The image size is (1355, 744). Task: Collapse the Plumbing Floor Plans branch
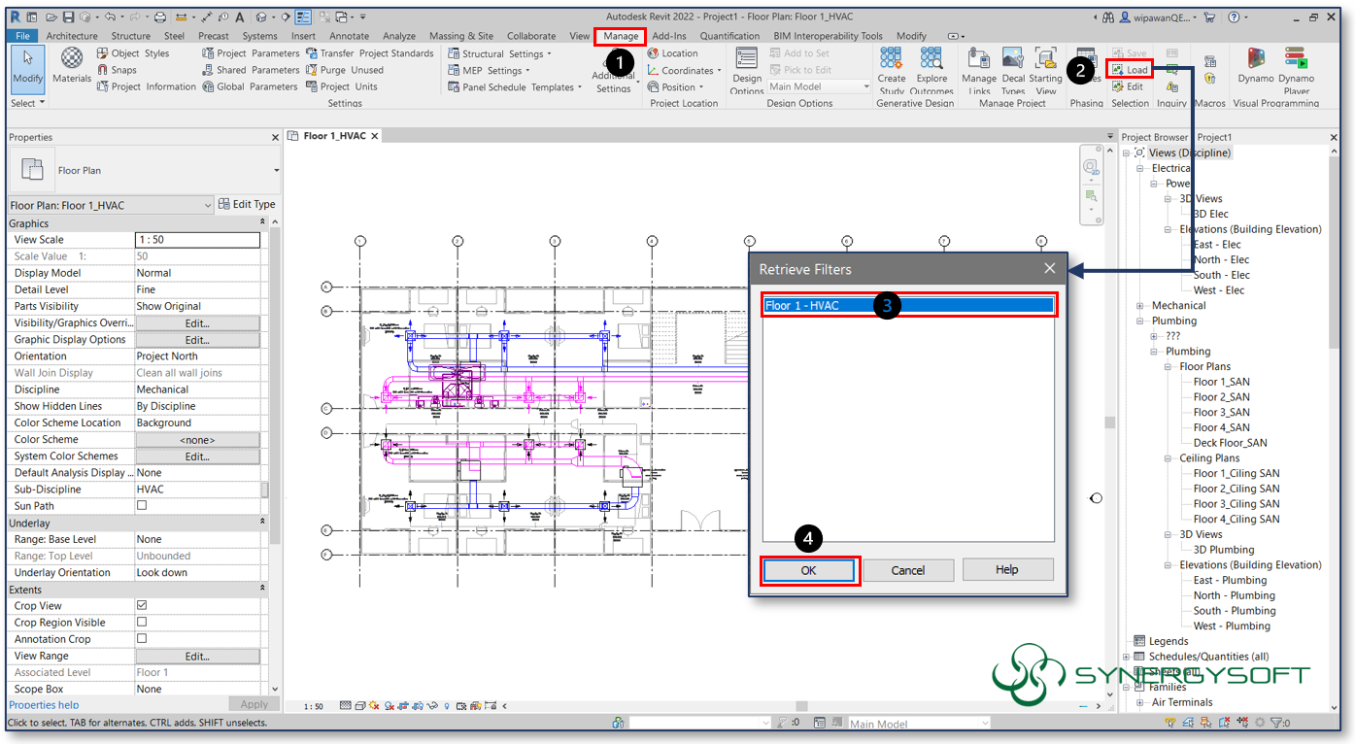pyautogui.click(x=1168, y=366)
